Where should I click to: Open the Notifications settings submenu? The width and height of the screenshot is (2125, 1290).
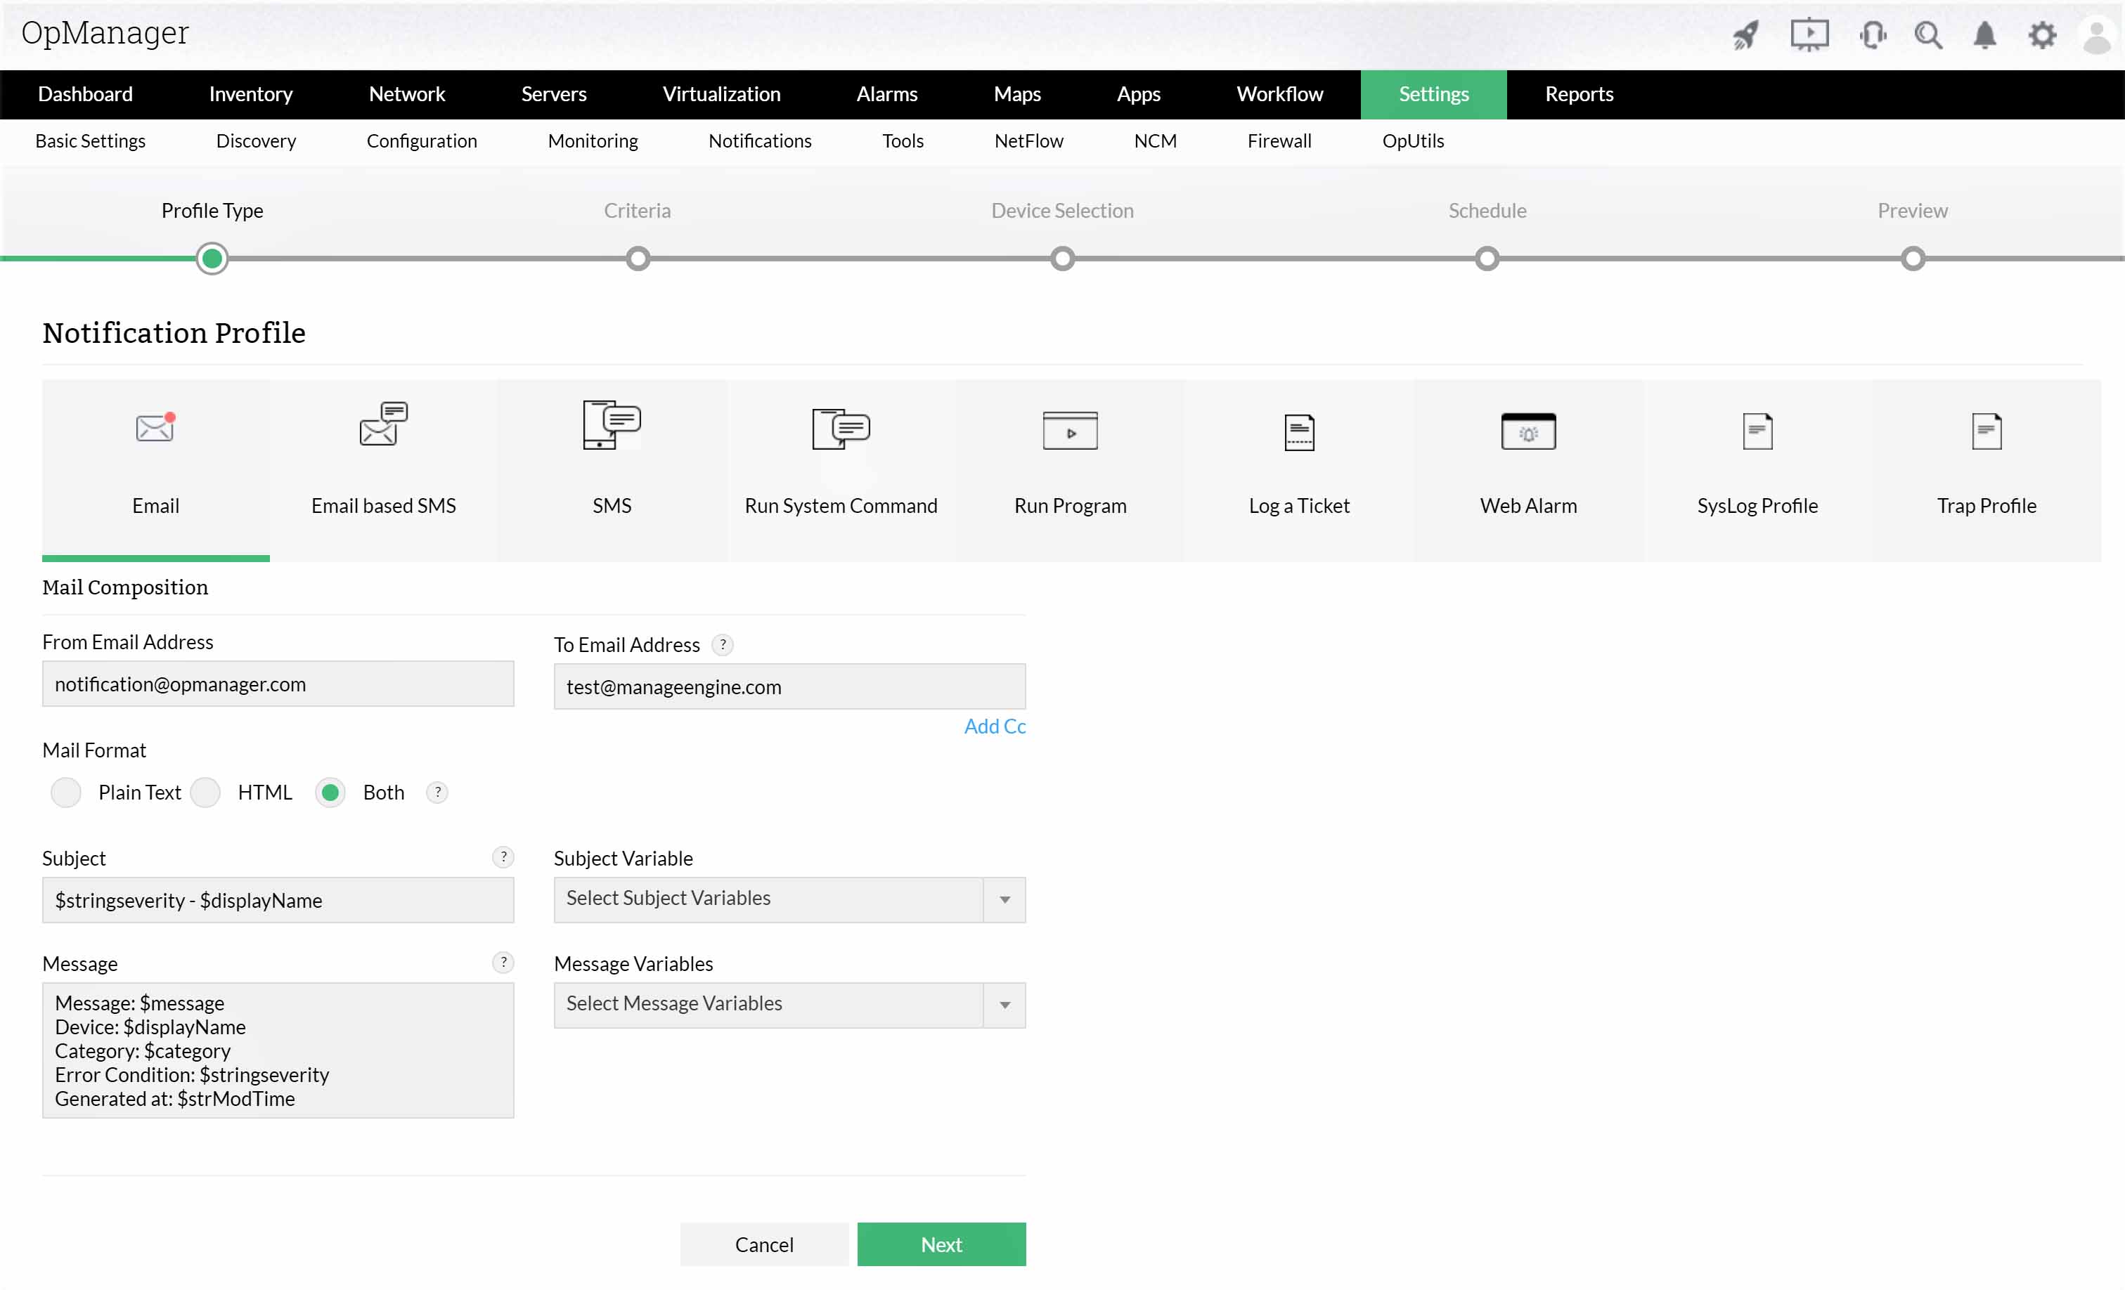(759, 141)
